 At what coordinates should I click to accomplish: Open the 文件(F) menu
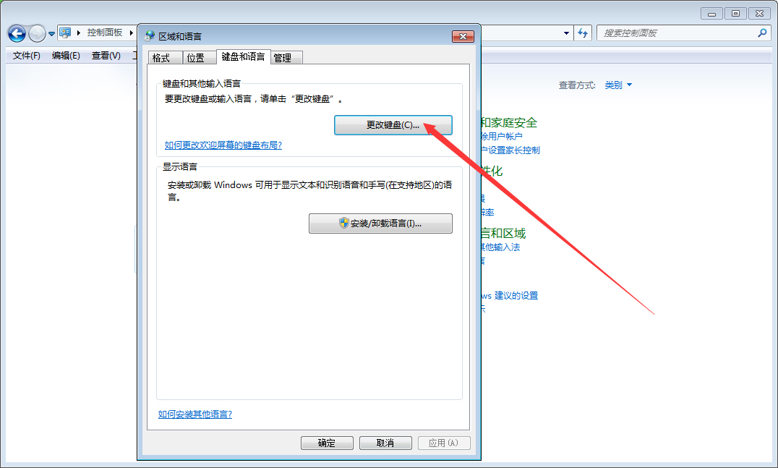[25, 56]
